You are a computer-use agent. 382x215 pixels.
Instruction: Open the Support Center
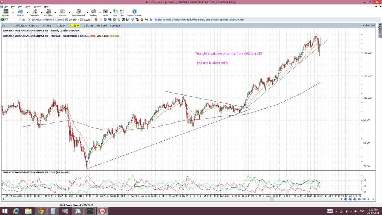point(134,13)
